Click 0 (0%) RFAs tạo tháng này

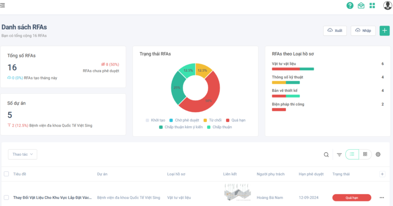coord(32,78)
